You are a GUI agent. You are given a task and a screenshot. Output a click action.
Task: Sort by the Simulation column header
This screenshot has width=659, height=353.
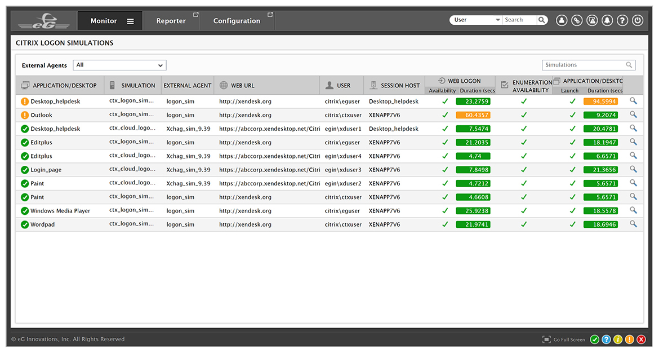[133, 85]
